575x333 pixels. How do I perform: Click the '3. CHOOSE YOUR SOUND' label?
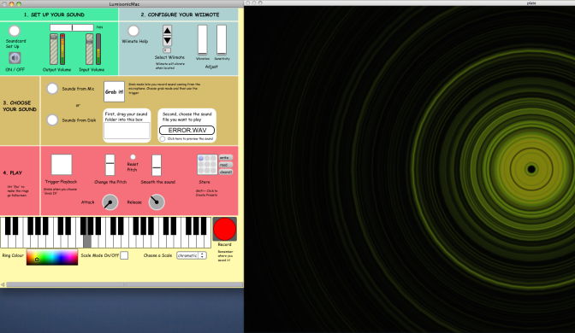[20, 106]
